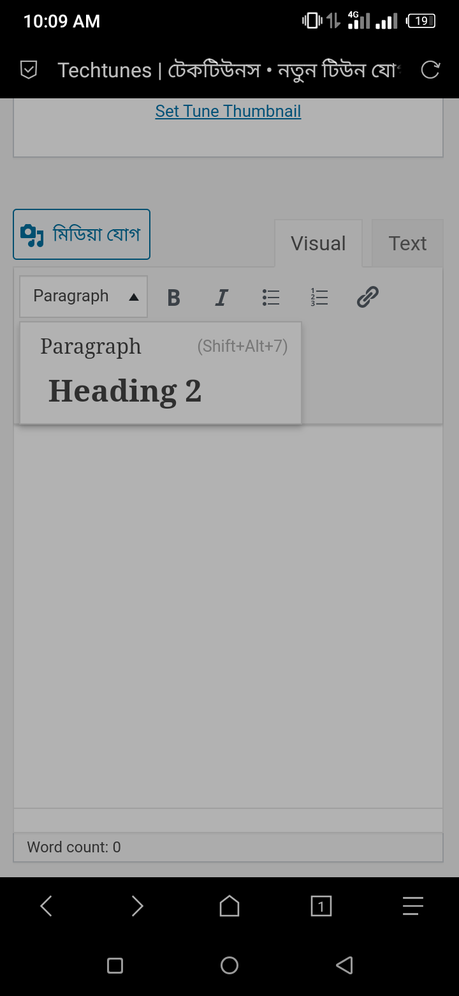Image resolution: width=459 pixels, height=996 pixels.
Task: Switch to the Visual editor tab
Action: click(x=318, y=243)
